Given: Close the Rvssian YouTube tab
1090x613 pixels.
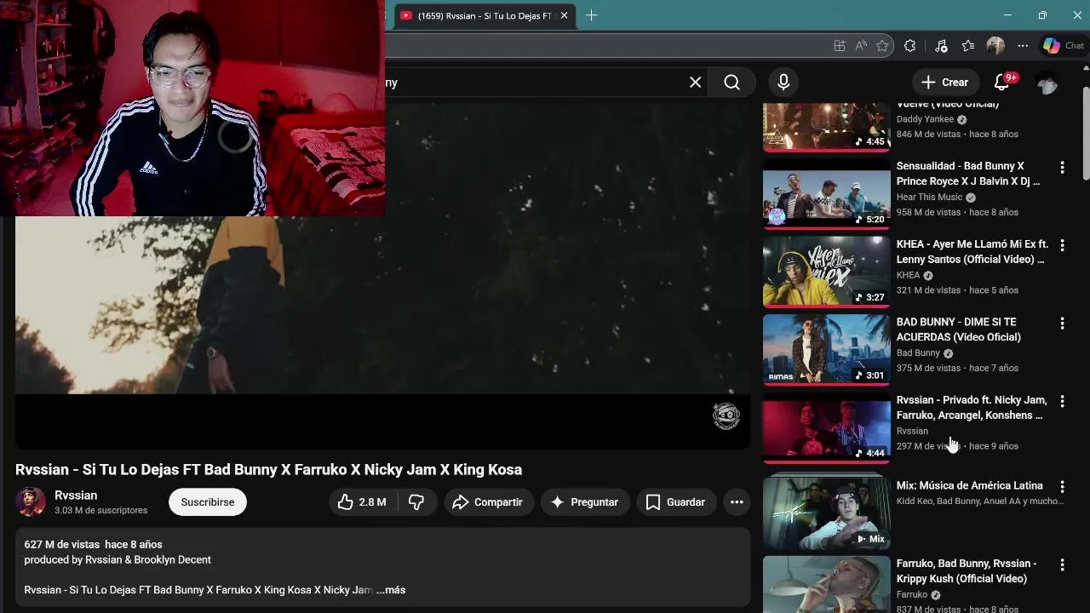Looking at the screenshot, I should 564,15.
